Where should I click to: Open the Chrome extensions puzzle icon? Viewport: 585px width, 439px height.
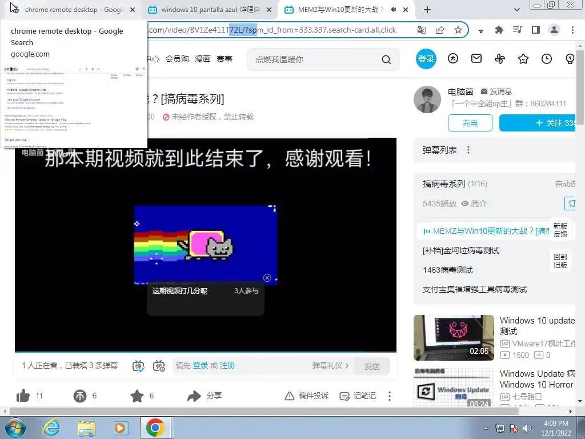[499, 30]
